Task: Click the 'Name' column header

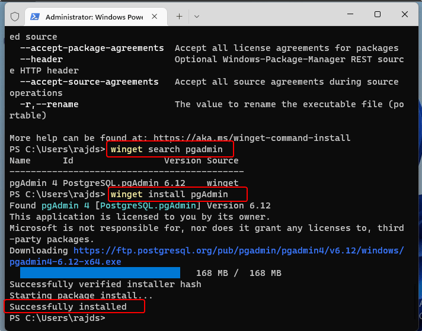Action: coord(20,160)
